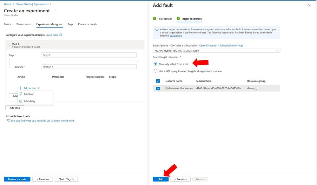Screen dimensions: 317x185
Task: Open the Branch 1 ellipsis options
Action: pyautogui.click(x=136, y=61)
